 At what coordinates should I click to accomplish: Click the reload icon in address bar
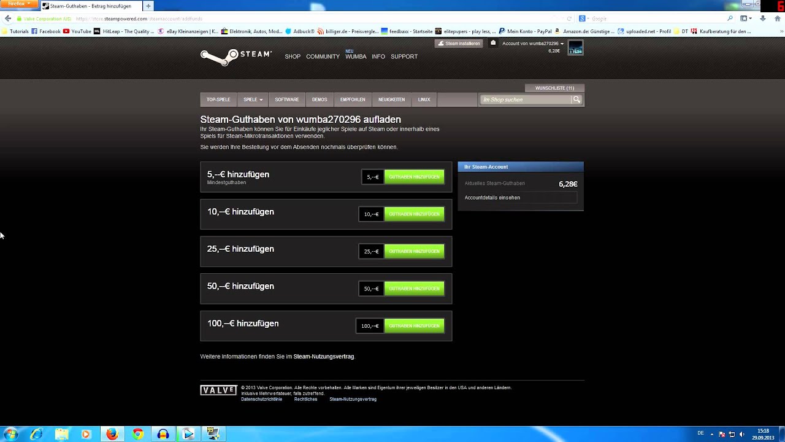(569, 18)
